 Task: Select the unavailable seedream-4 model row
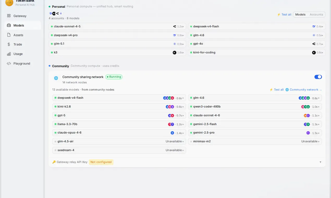coord(119,150)
